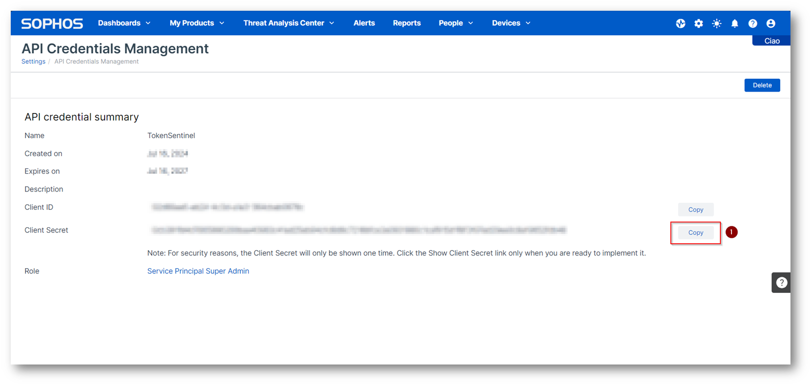Click the Ciao tab below account icon
This screenshot has height=386, width=812.
tap(772, 41)
